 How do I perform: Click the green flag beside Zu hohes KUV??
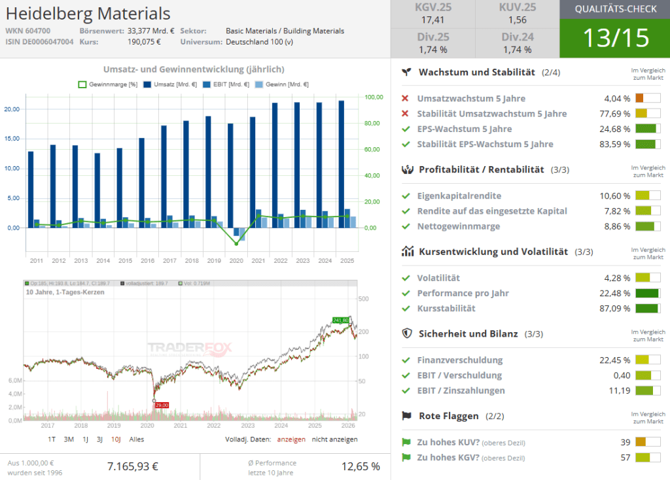406,443
